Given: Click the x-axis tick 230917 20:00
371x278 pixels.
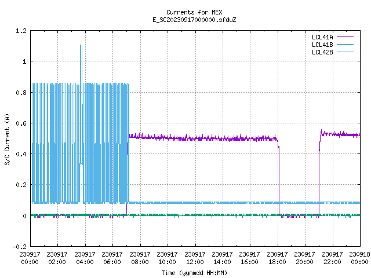Looking at the screenshot, I should [x=304, y=258].
